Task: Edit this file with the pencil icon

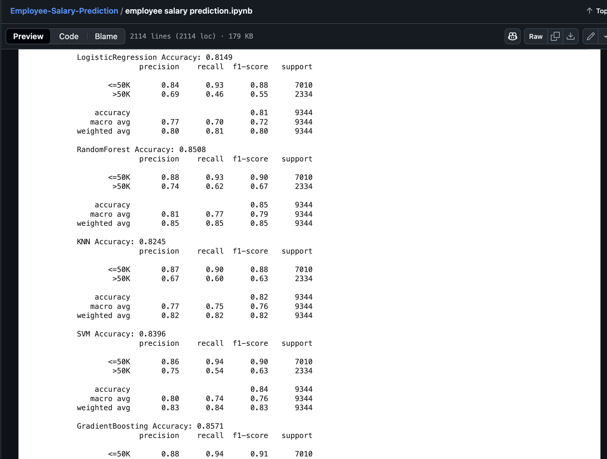Action: click(x=591, y=36)
